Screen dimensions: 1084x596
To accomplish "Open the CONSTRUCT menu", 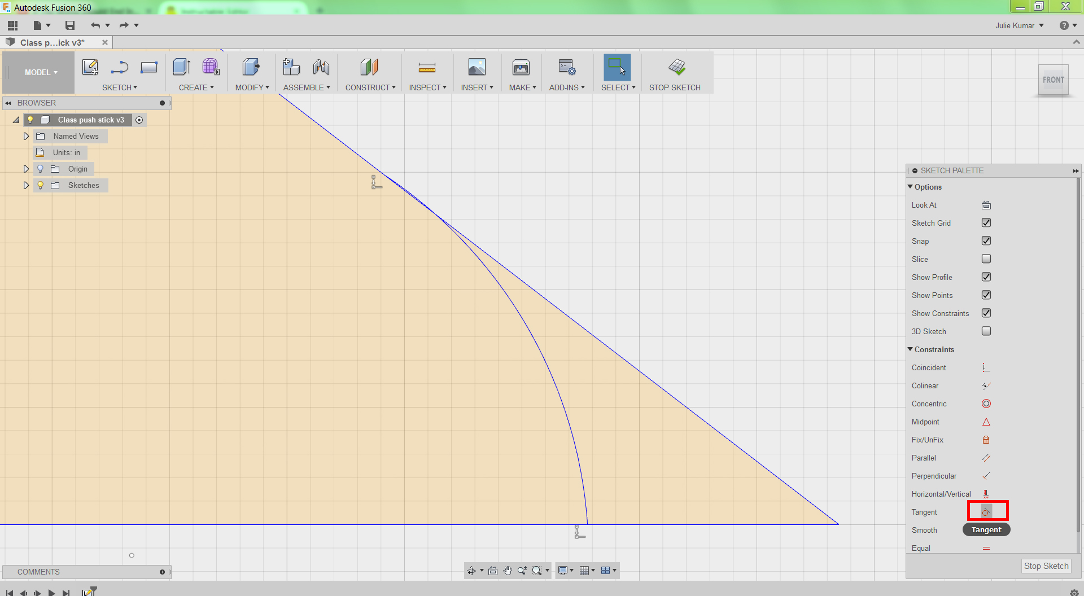I will 370,87.
